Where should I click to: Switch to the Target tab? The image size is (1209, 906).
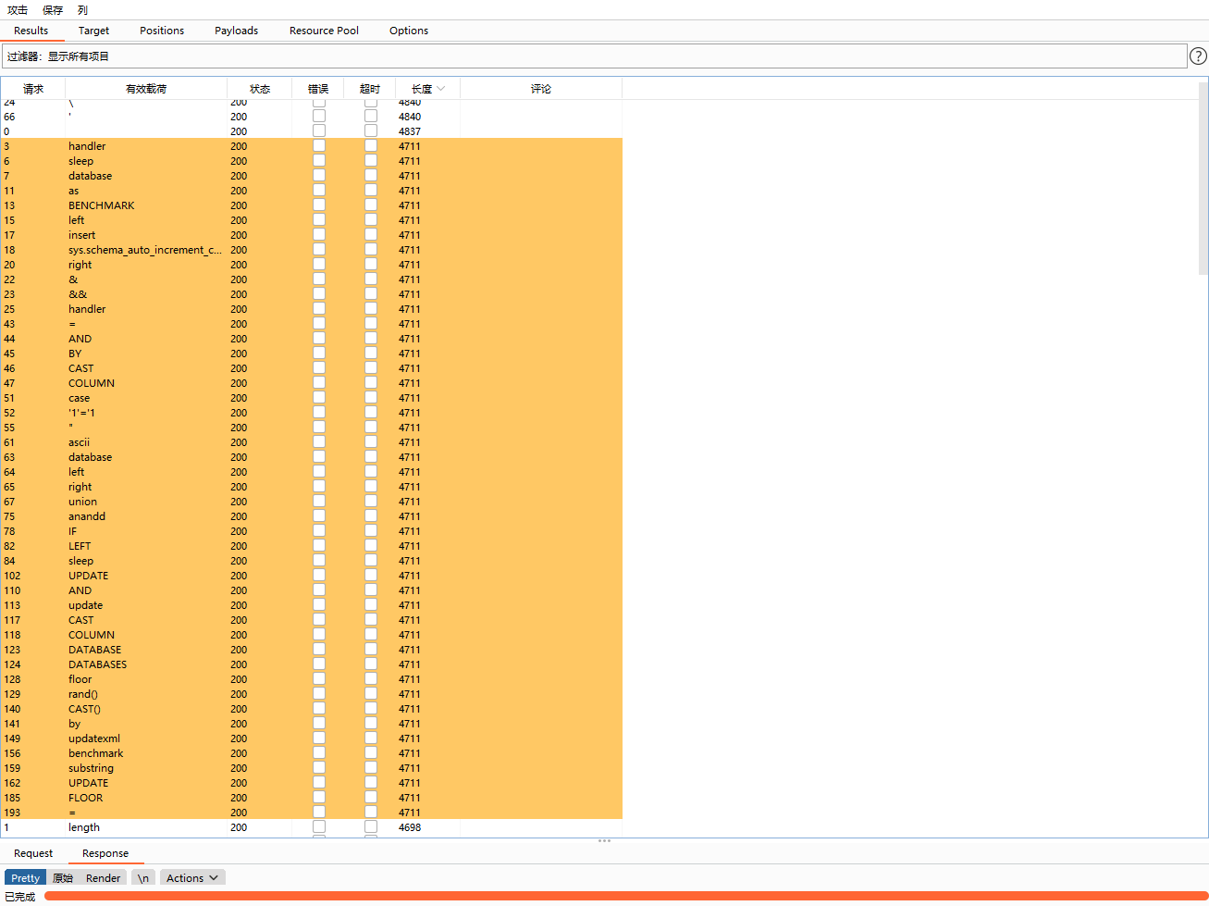[x=93, y=31]
